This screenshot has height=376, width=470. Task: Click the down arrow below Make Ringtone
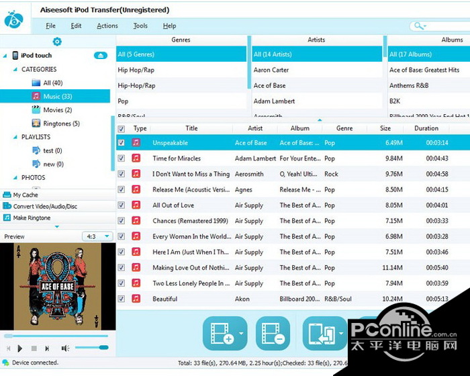coord(57,227)
